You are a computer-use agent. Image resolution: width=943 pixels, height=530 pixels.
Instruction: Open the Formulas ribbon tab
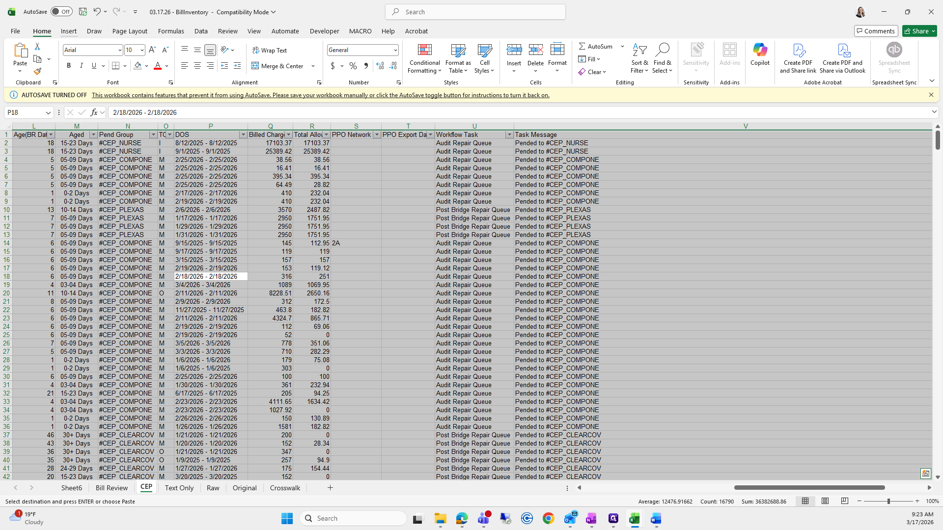coord(171,31)
